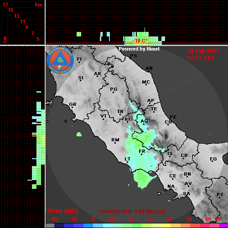Screen dimensions: 228x228
Task: Click the AR city label
Action: (98, 74)
